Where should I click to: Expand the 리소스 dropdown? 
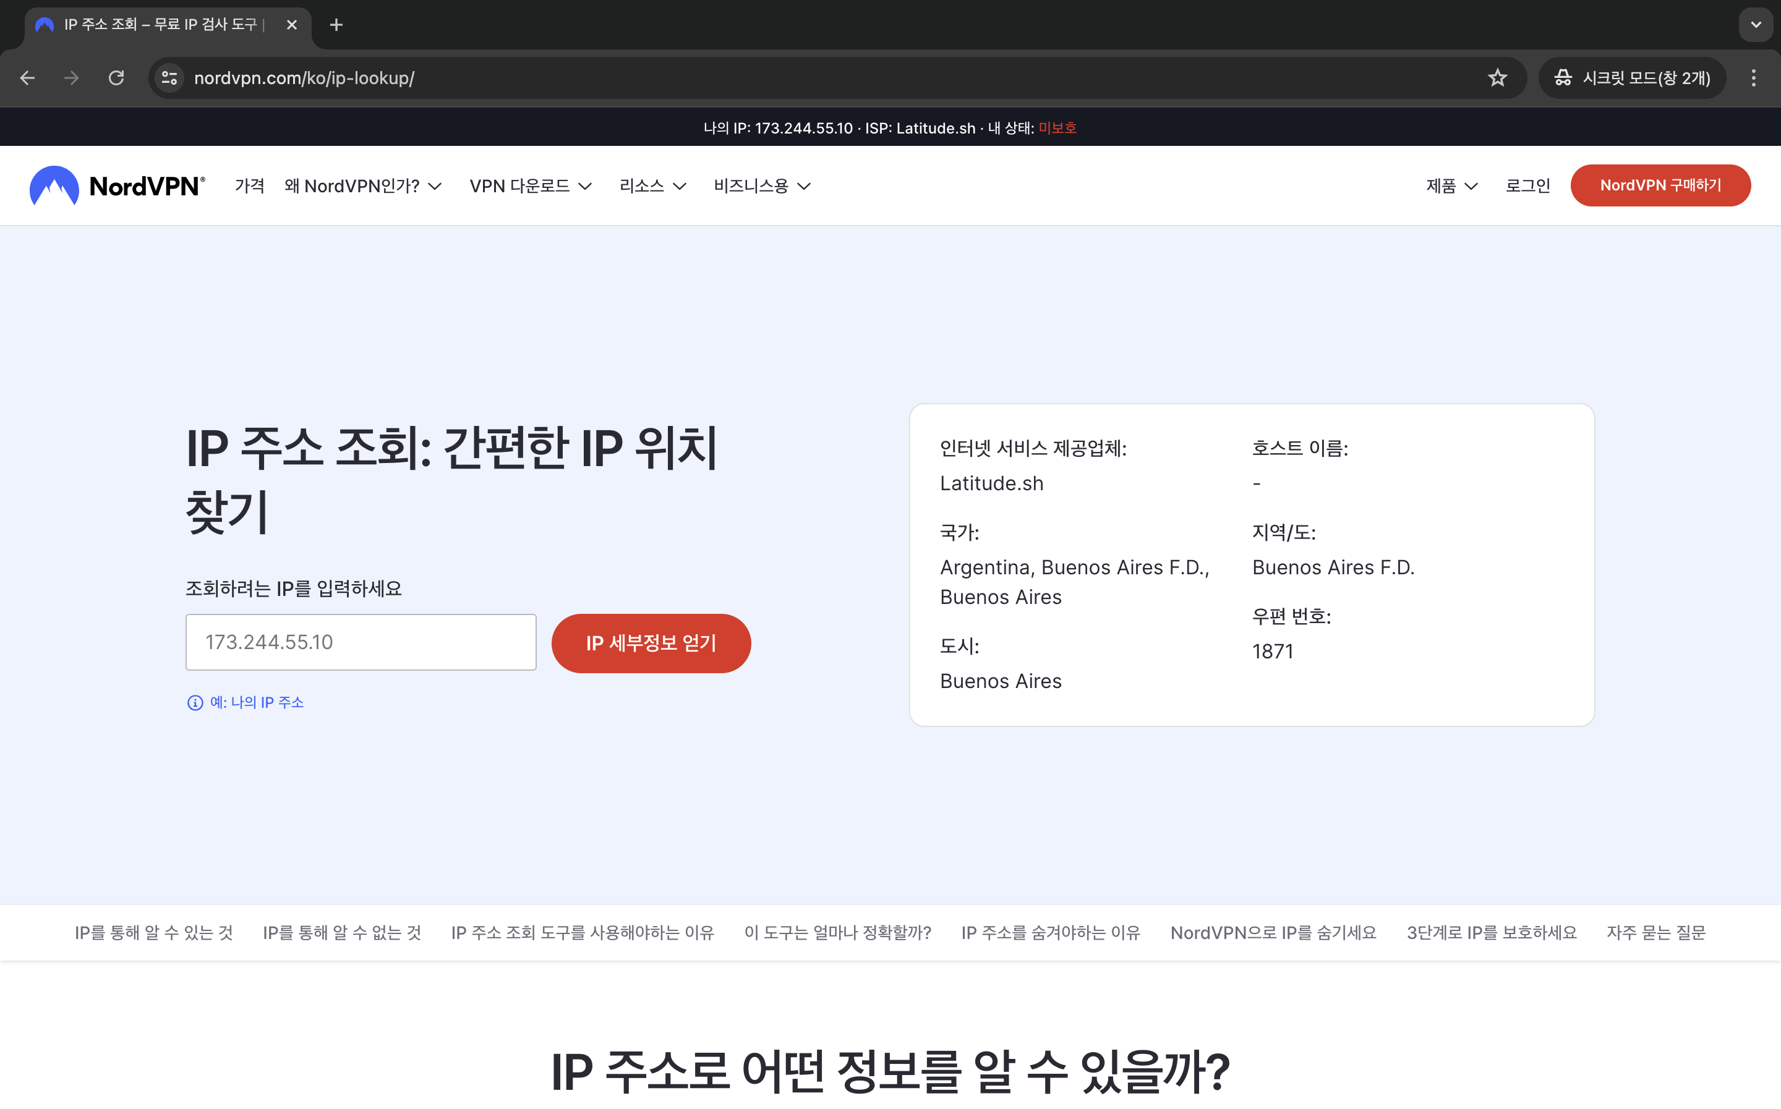(x=653, y=185)
